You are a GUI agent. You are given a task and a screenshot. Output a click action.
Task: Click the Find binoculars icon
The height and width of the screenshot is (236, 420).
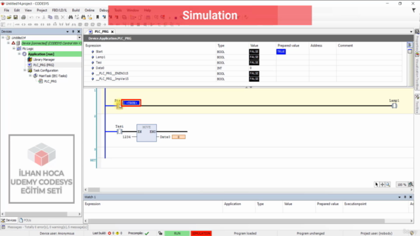(x=70, y=18)
